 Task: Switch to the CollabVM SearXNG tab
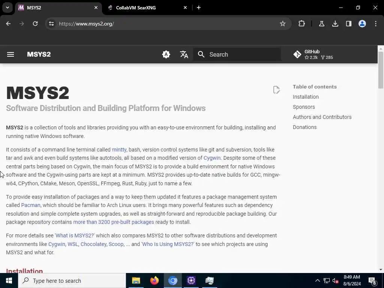click(147, 7)
